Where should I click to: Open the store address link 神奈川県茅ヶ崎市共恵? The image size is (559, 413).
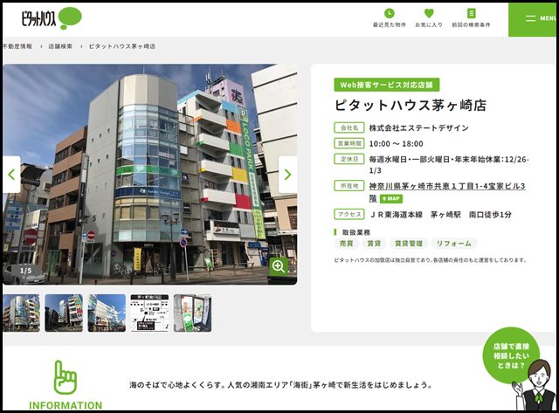(447, 186)
